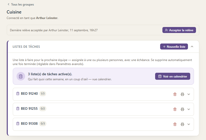206x140 pixels.
Task: Go back to Tous les groupes
Action: click(x=21, y=4)
